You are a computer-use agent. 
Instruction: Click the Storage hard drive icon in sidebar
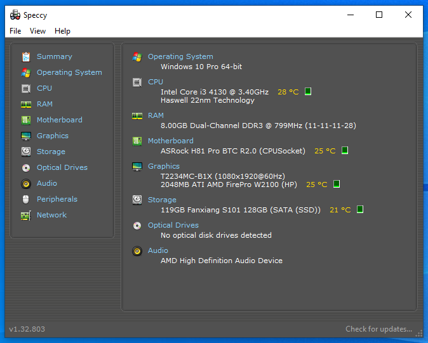[x=26, y=152]
